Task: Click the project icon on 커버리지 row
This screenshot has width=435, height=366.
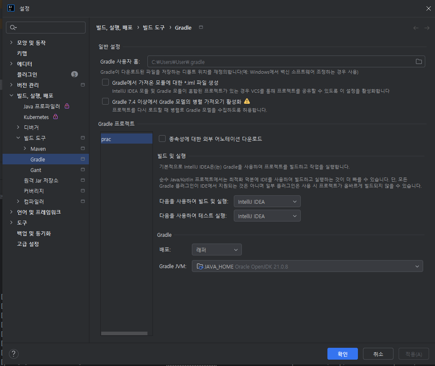Action: pyautogui.click(x=83, y=191)
